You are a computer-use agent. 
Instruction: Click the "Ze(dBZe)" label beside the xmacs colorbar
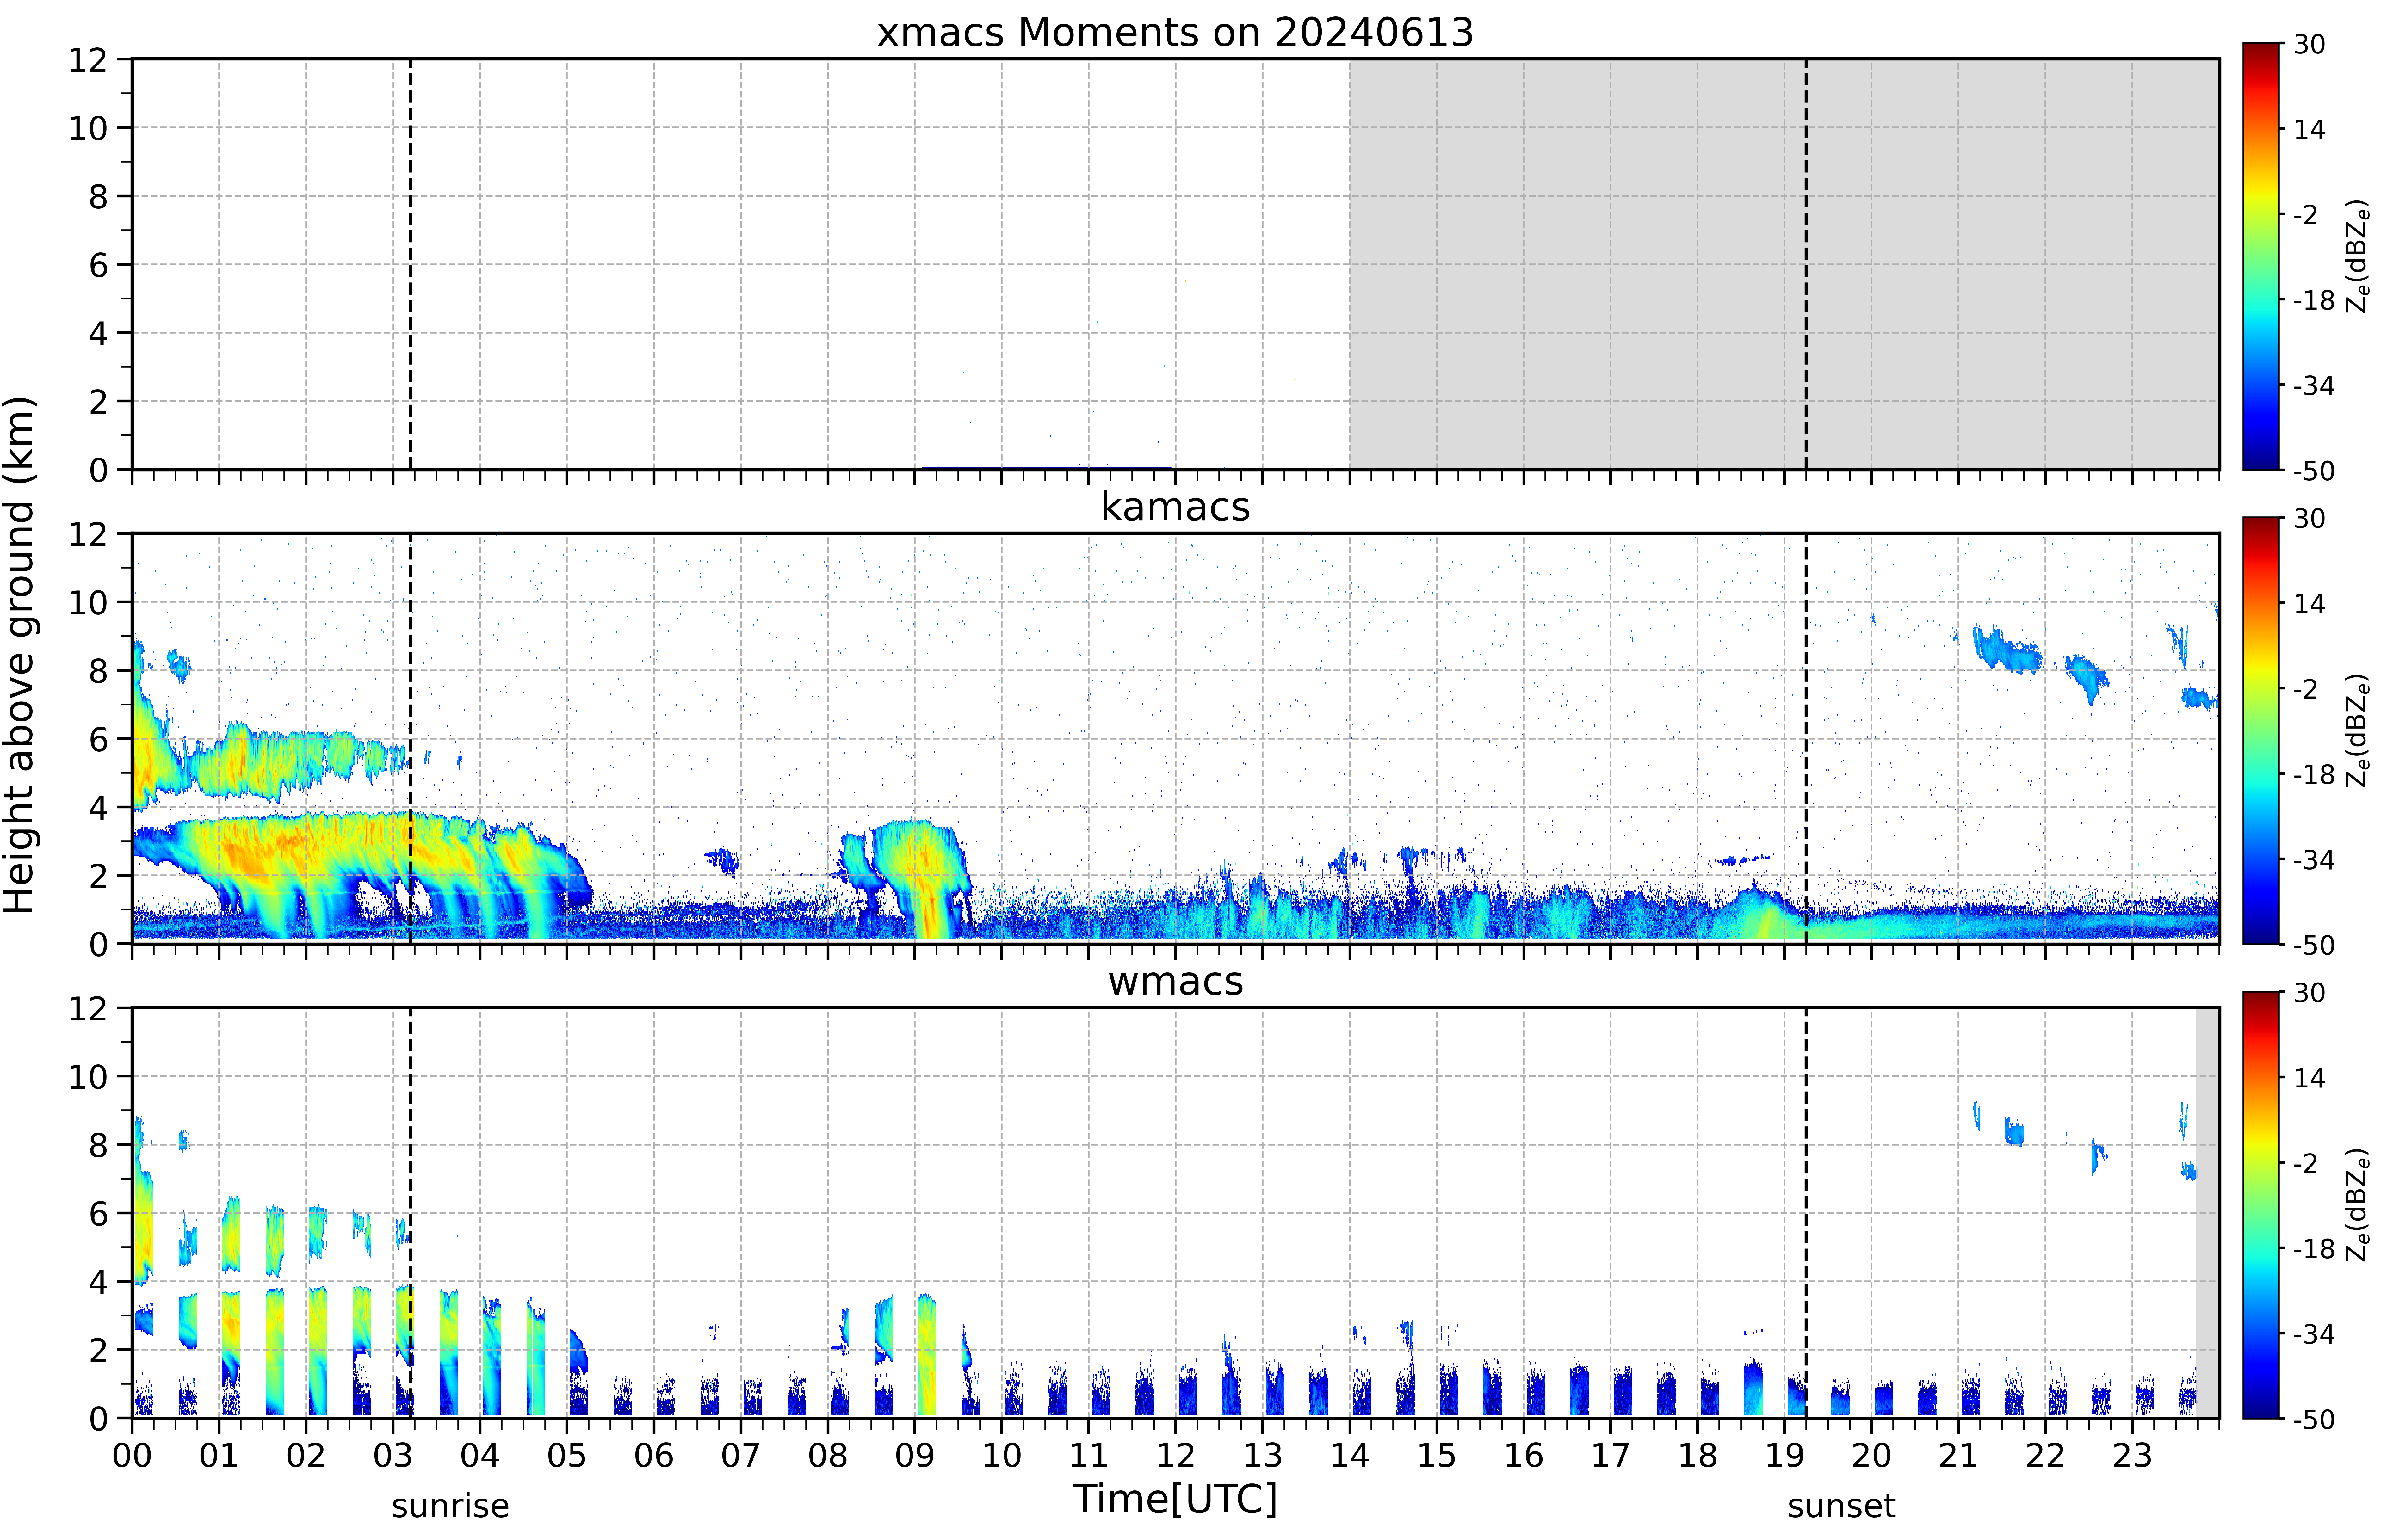point(2358,256)
